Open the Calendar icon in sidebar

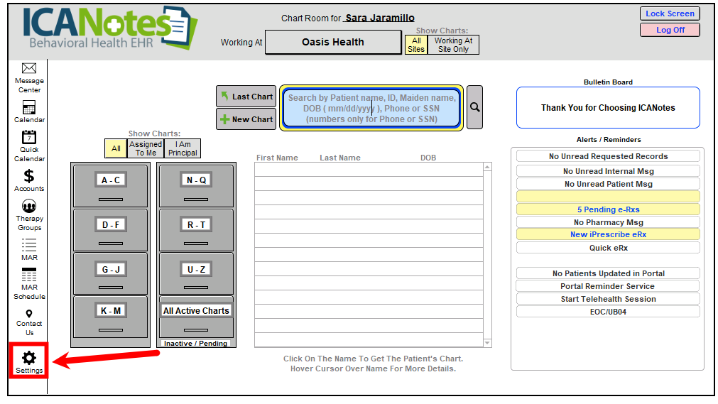pyautogui.click(x=29, y=108)
